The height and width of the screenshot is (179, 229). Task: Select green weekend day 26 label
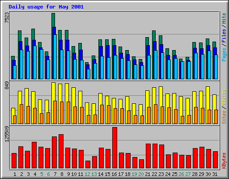[x=181, y=174]
